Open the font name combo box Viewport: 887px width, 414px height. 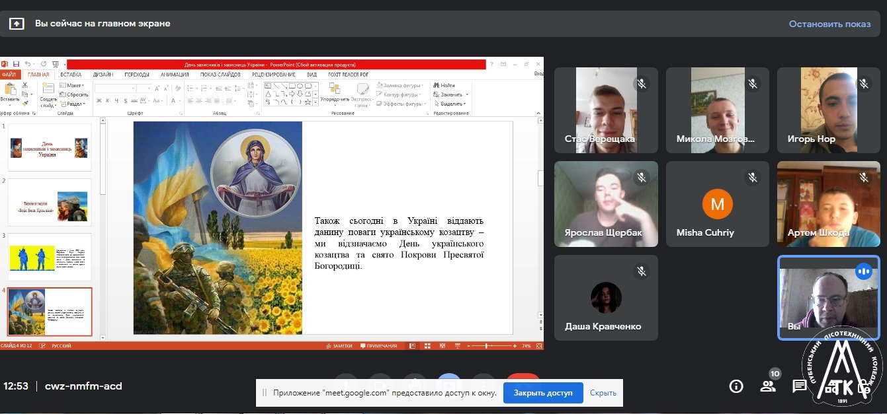coord(115,88)
